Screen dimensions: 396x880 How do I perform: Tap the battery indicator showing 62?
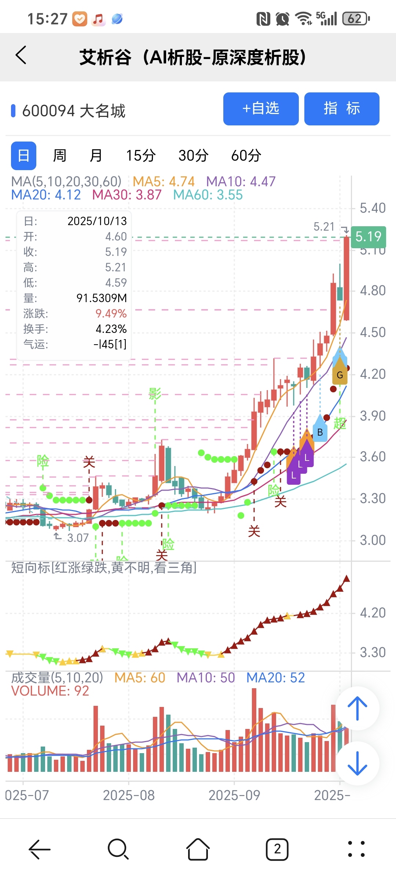(356, 19)
